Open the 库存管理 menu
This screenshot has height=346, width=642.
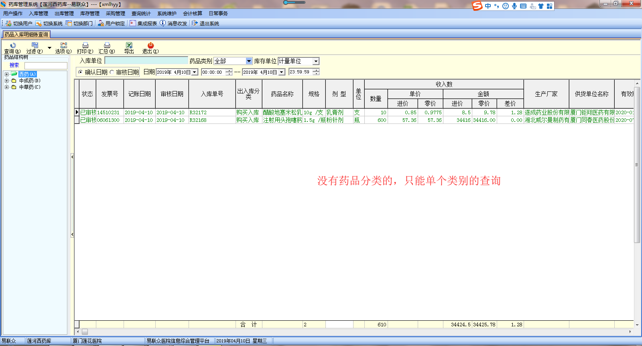pos(90,14)
